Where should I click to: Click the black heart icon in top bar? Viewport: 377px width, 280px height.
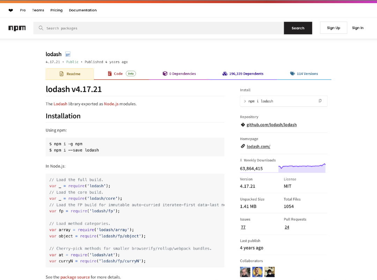10,10
